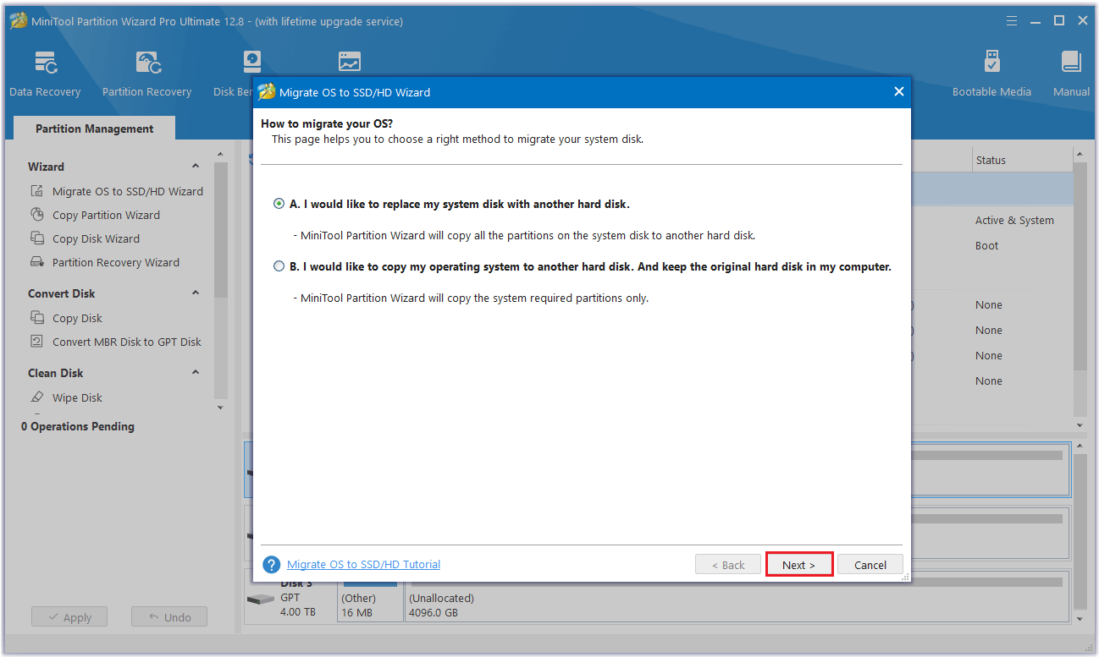Open the Data Recovery tool icon
Image resolution: width=1099 pixels, height=657 pixels.
[x=45, y=63]
